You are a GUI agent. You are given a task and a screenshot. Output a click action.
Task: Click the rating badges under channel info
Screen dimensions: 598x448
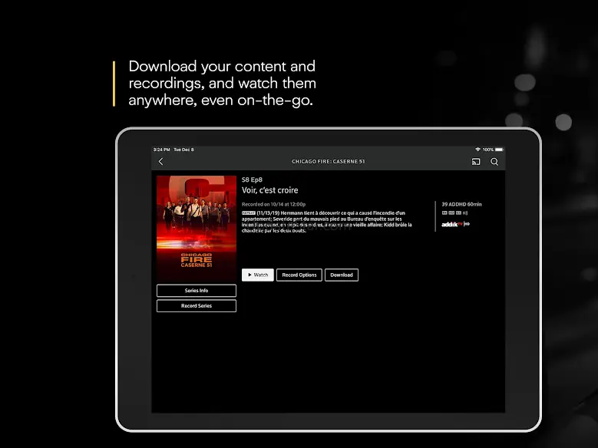coord(454,213)
